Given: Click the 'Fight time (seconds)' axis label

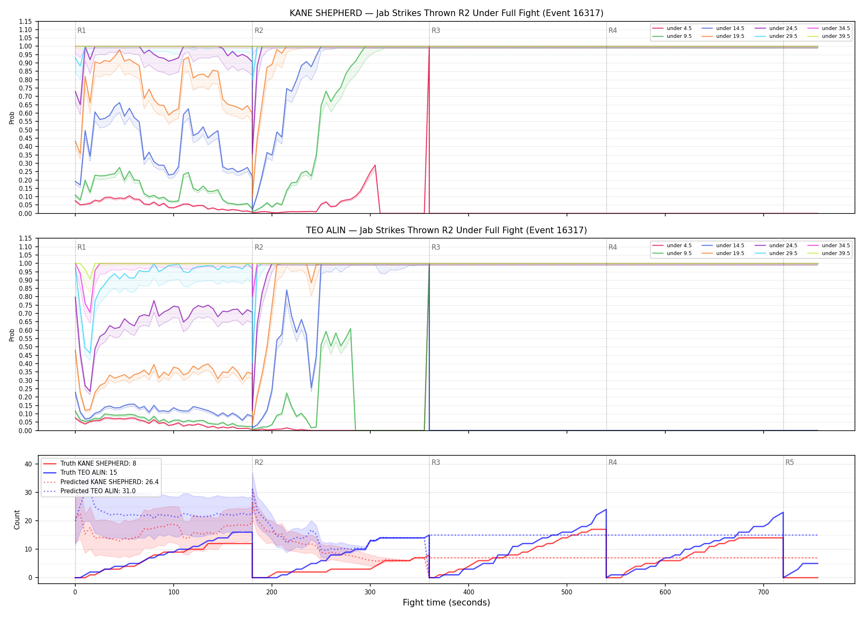Looking at the screenshot, I should 446,603.
